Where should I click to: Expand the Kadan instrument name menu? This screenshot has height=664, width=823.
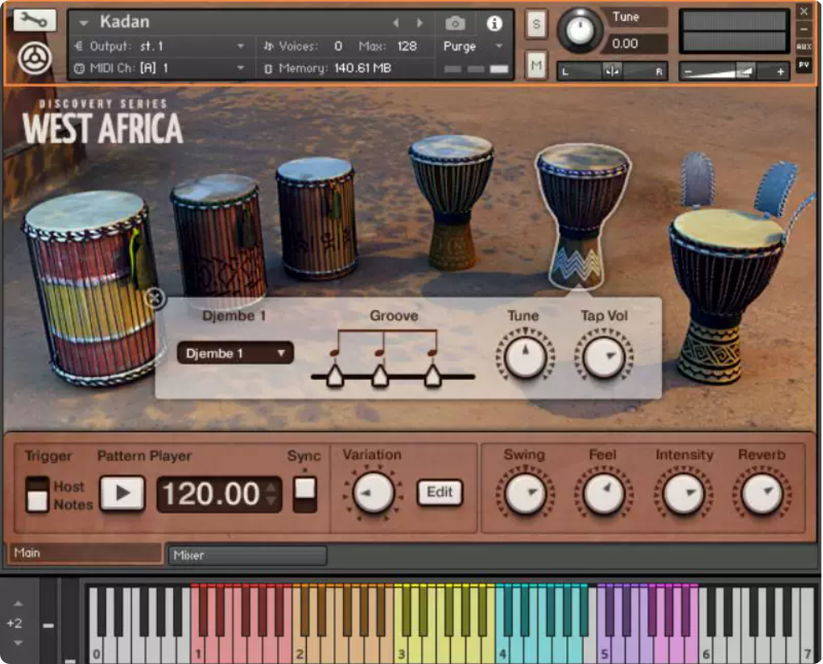pyautogui.click(x=84, y=23)
